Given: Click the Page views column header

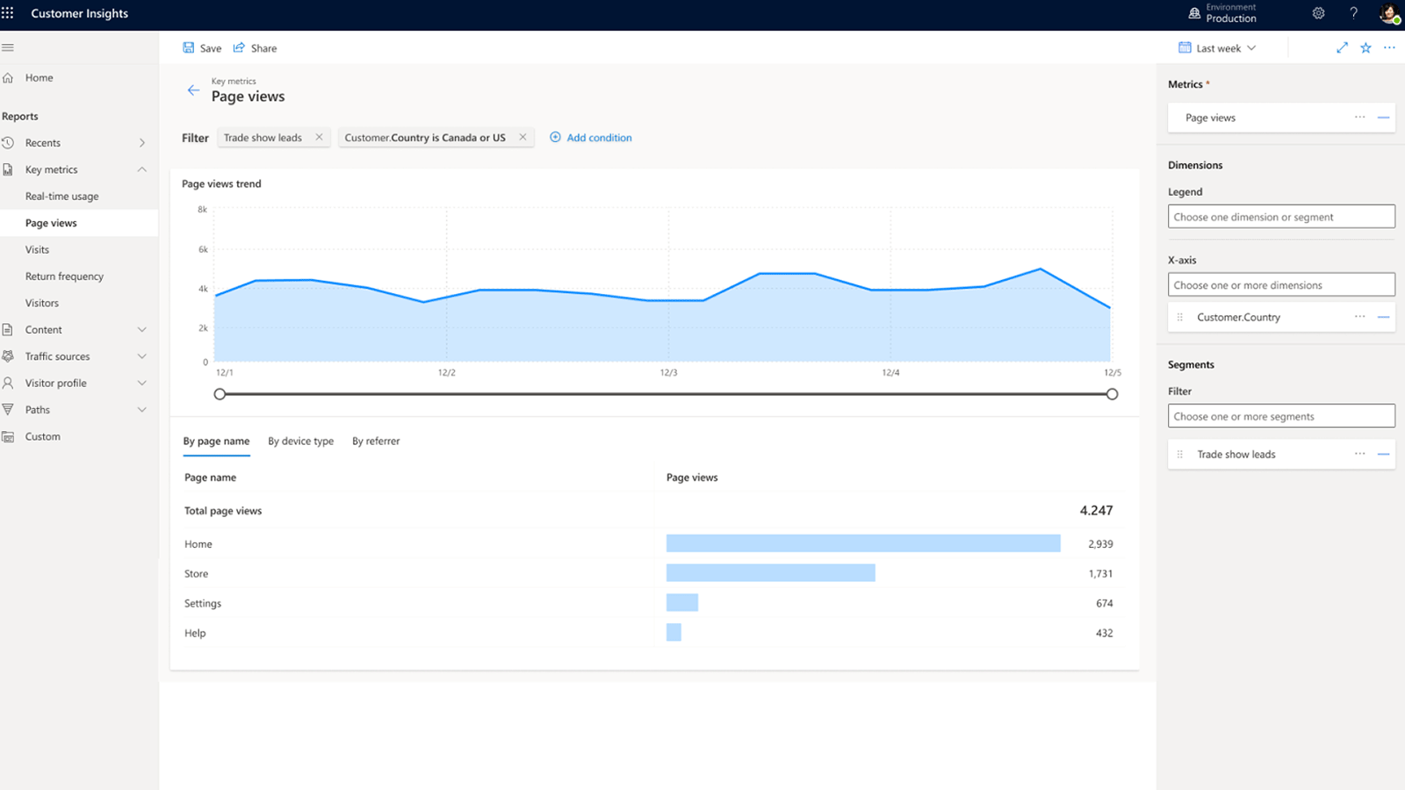Looking at the screenshot, I should coord(692,478).
